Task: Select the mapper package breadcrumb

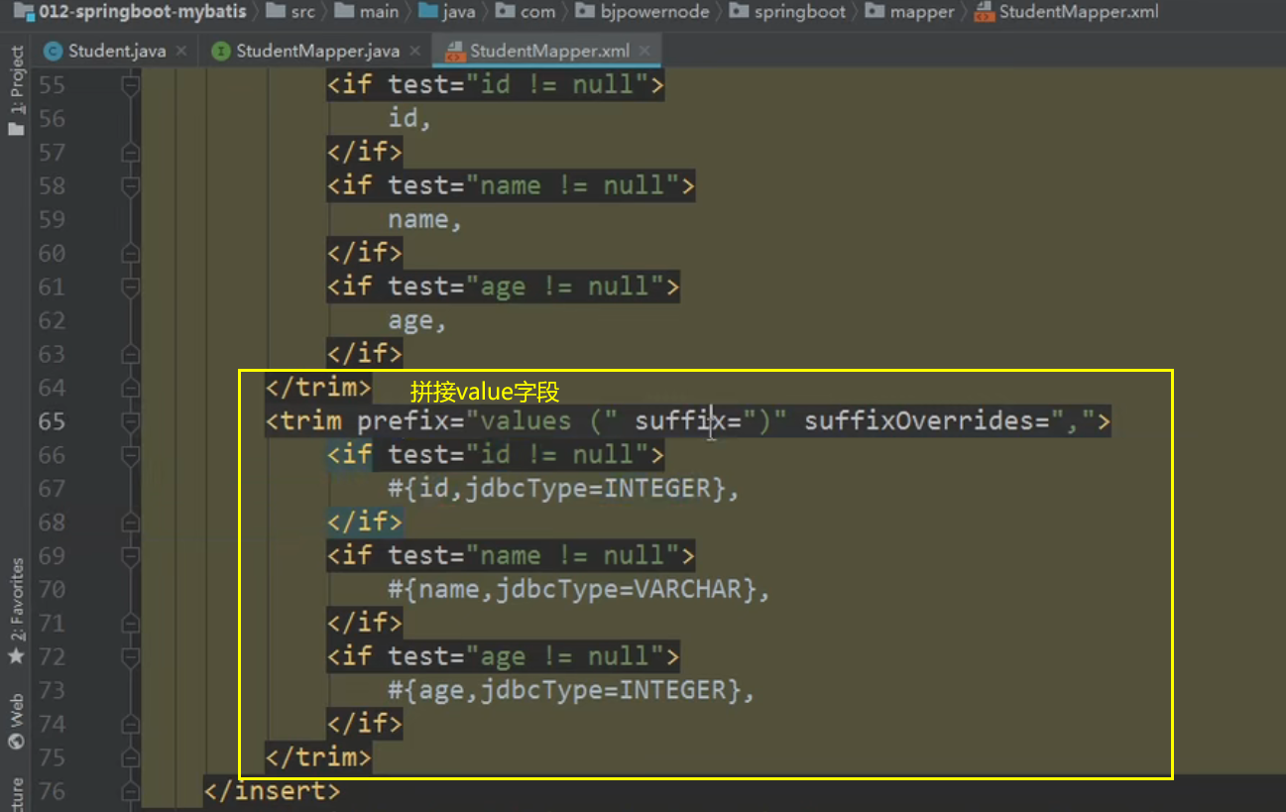Action: 910,12
